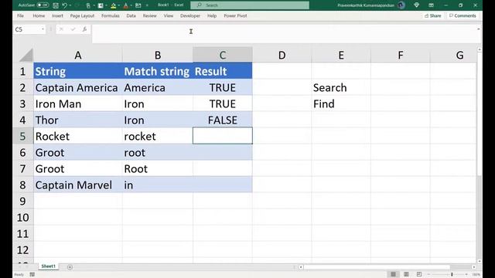Click inside the formula bar
Viewport: 495px width, 278px height.
click(284, 33)
